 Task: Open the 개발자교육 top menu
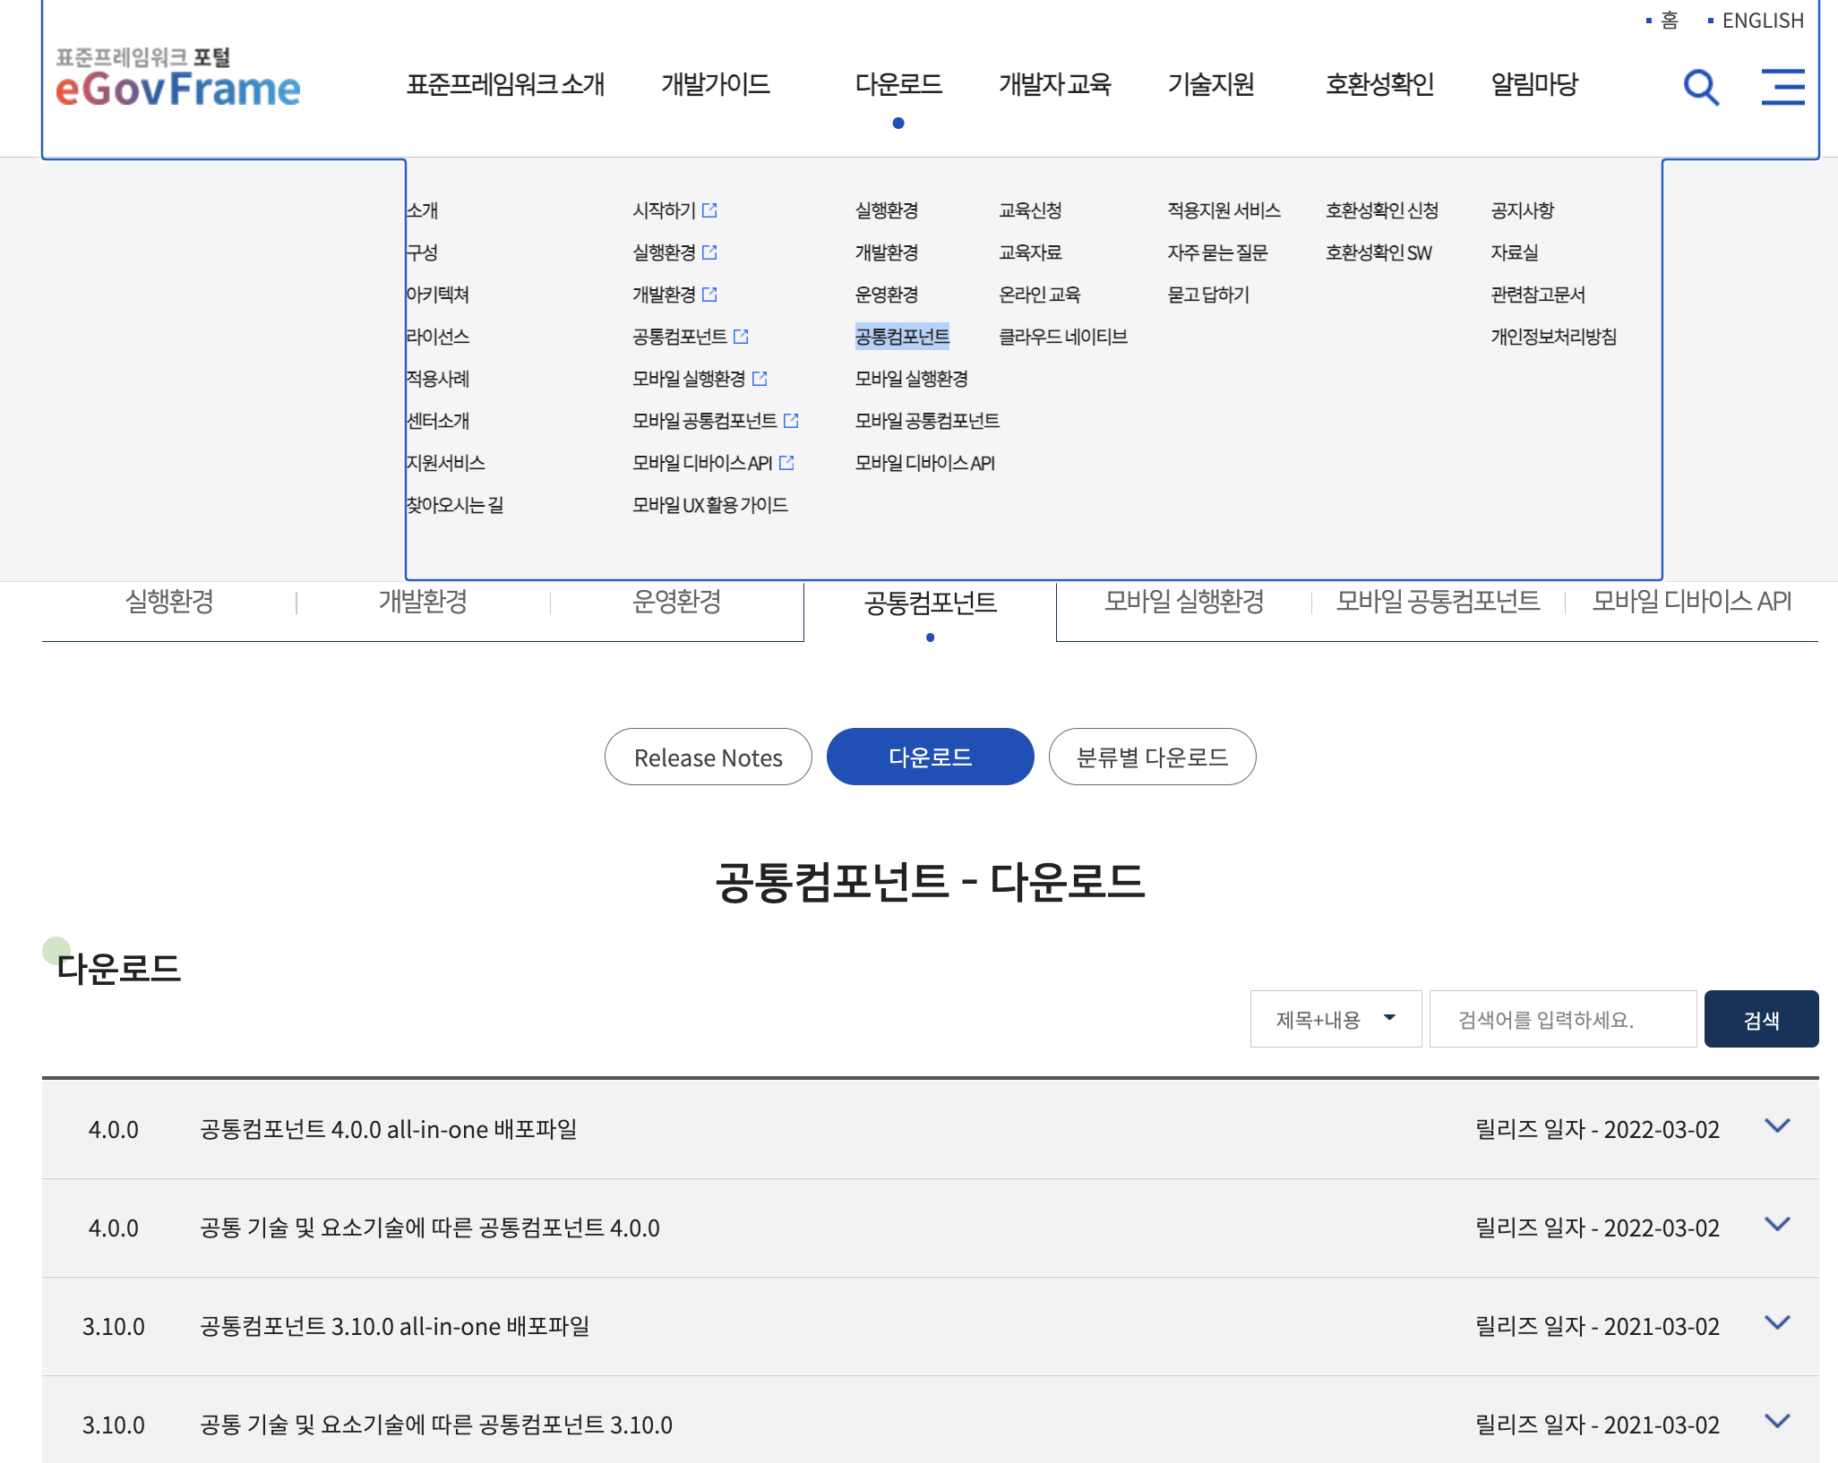point(1054,84)
